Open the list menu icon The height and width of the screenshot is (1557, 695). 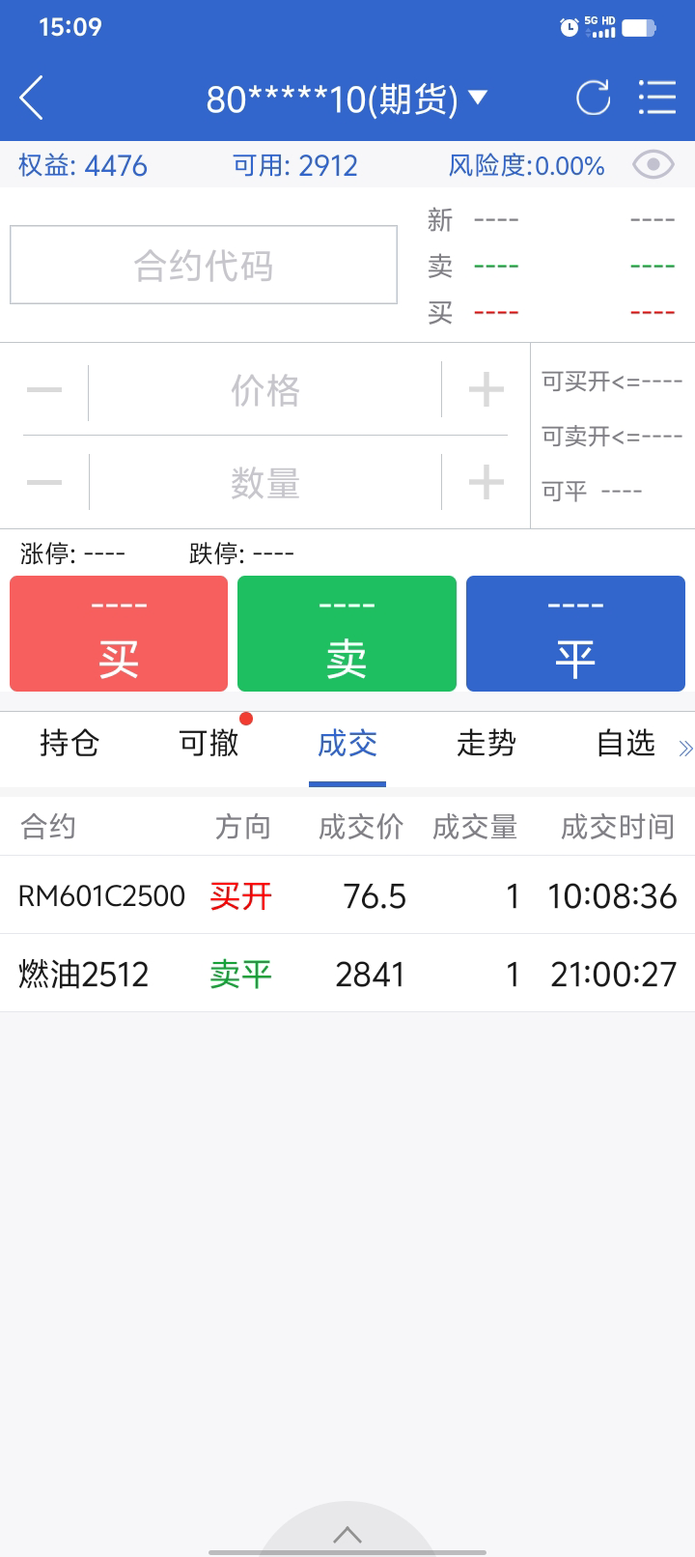click(x=656, y=98)
